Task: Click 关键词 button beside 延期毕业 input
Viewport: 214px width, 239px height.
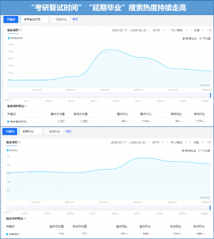Action: click(10, 131)
